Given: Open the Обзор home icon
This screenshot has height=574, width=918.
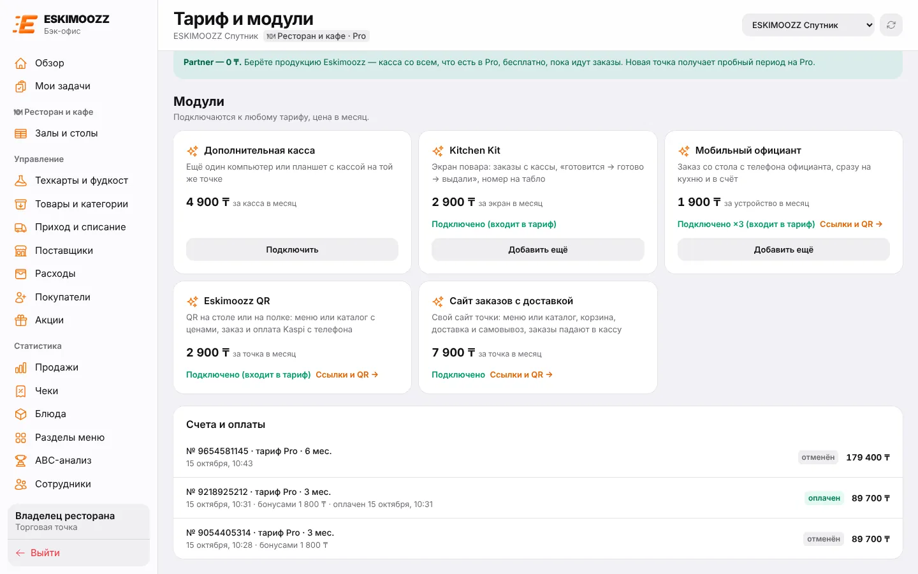Looking at the screenshot, I should point(21,63).
